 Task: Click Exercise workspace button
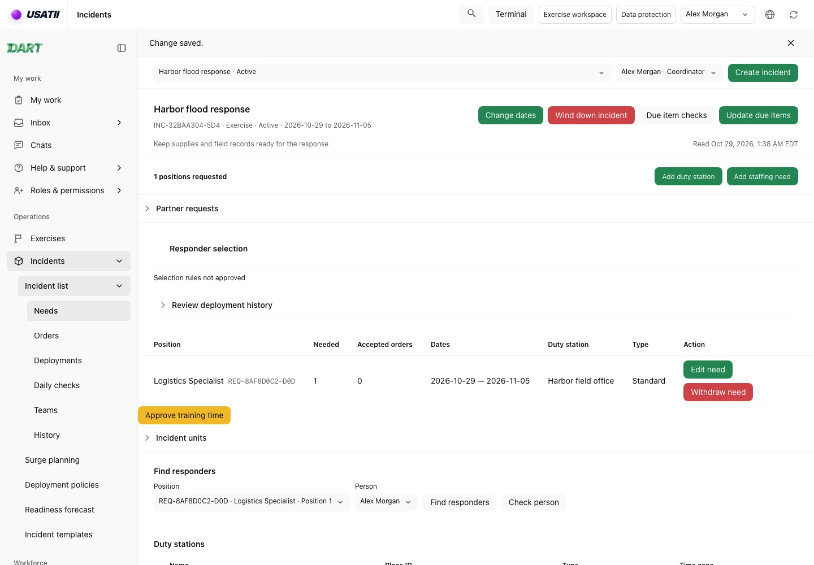click(x=575, y=15)
